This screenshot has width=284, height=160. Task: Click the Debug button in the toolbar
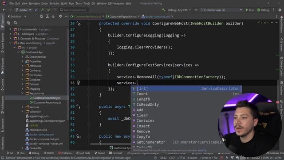click(x=263, y=10)
